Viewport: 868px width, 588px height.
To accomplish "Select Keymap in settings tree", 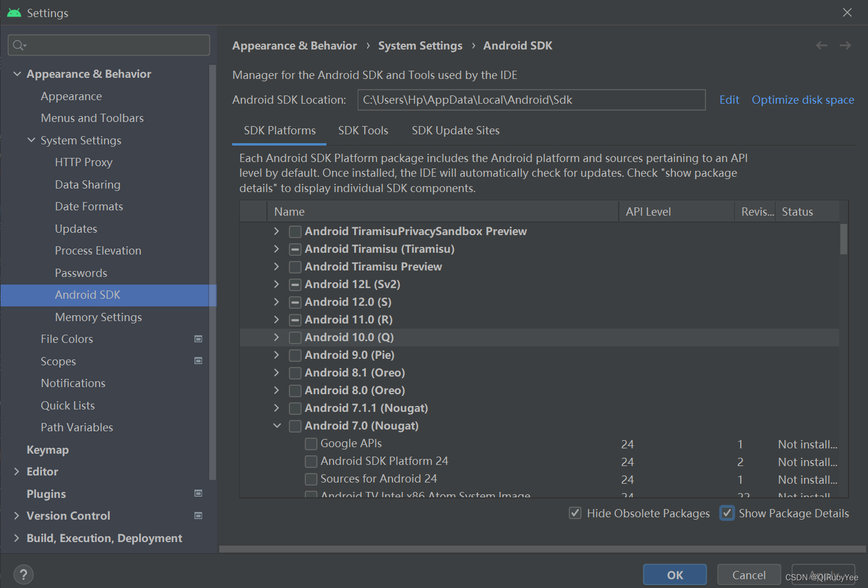I will [x=48, y=450].
